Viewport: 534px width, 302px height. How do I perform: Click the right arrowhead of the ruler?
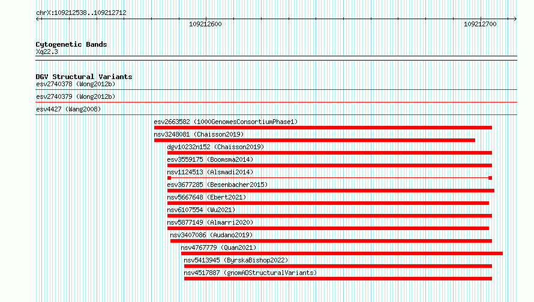pos(515,19)
